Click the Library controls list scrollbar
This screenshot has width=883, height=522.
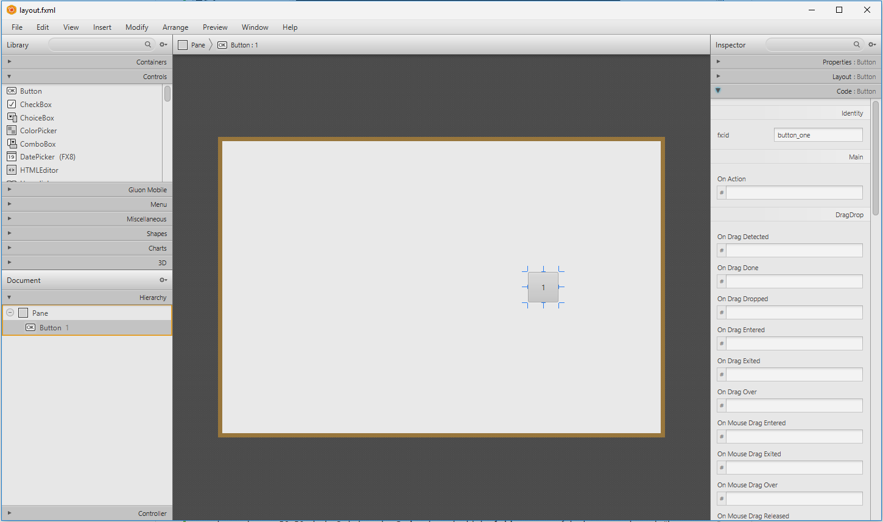167,94
